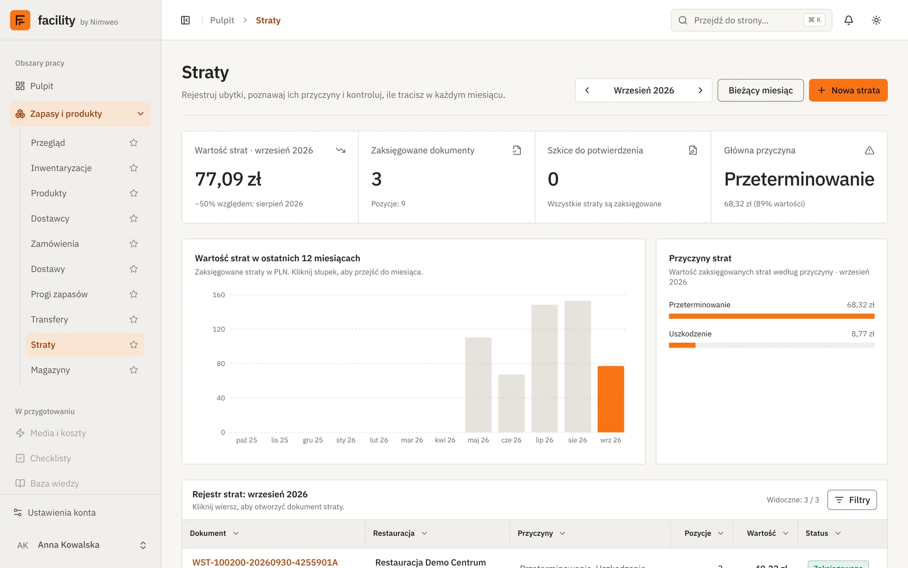Viewport: 908px width, 568px height.
Task: Click the booked documents card icon
Action: pos(517,150)
